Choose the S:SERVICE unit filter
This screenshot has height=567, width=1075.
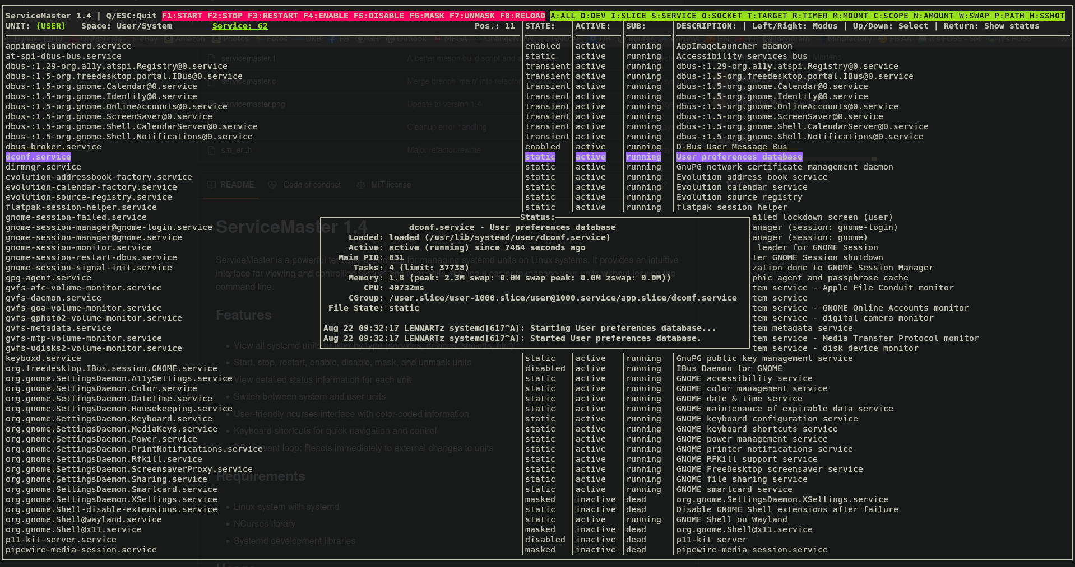(674, 16)
